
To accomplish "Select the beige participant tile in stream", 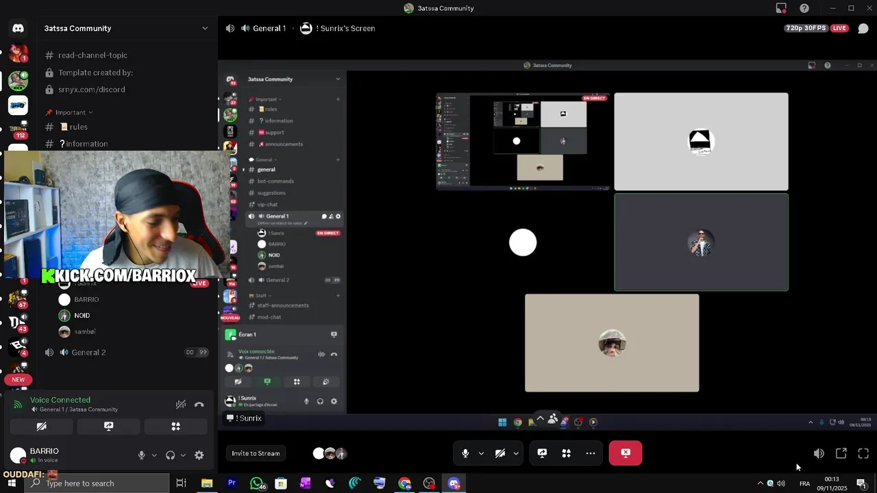I will 612,343.
